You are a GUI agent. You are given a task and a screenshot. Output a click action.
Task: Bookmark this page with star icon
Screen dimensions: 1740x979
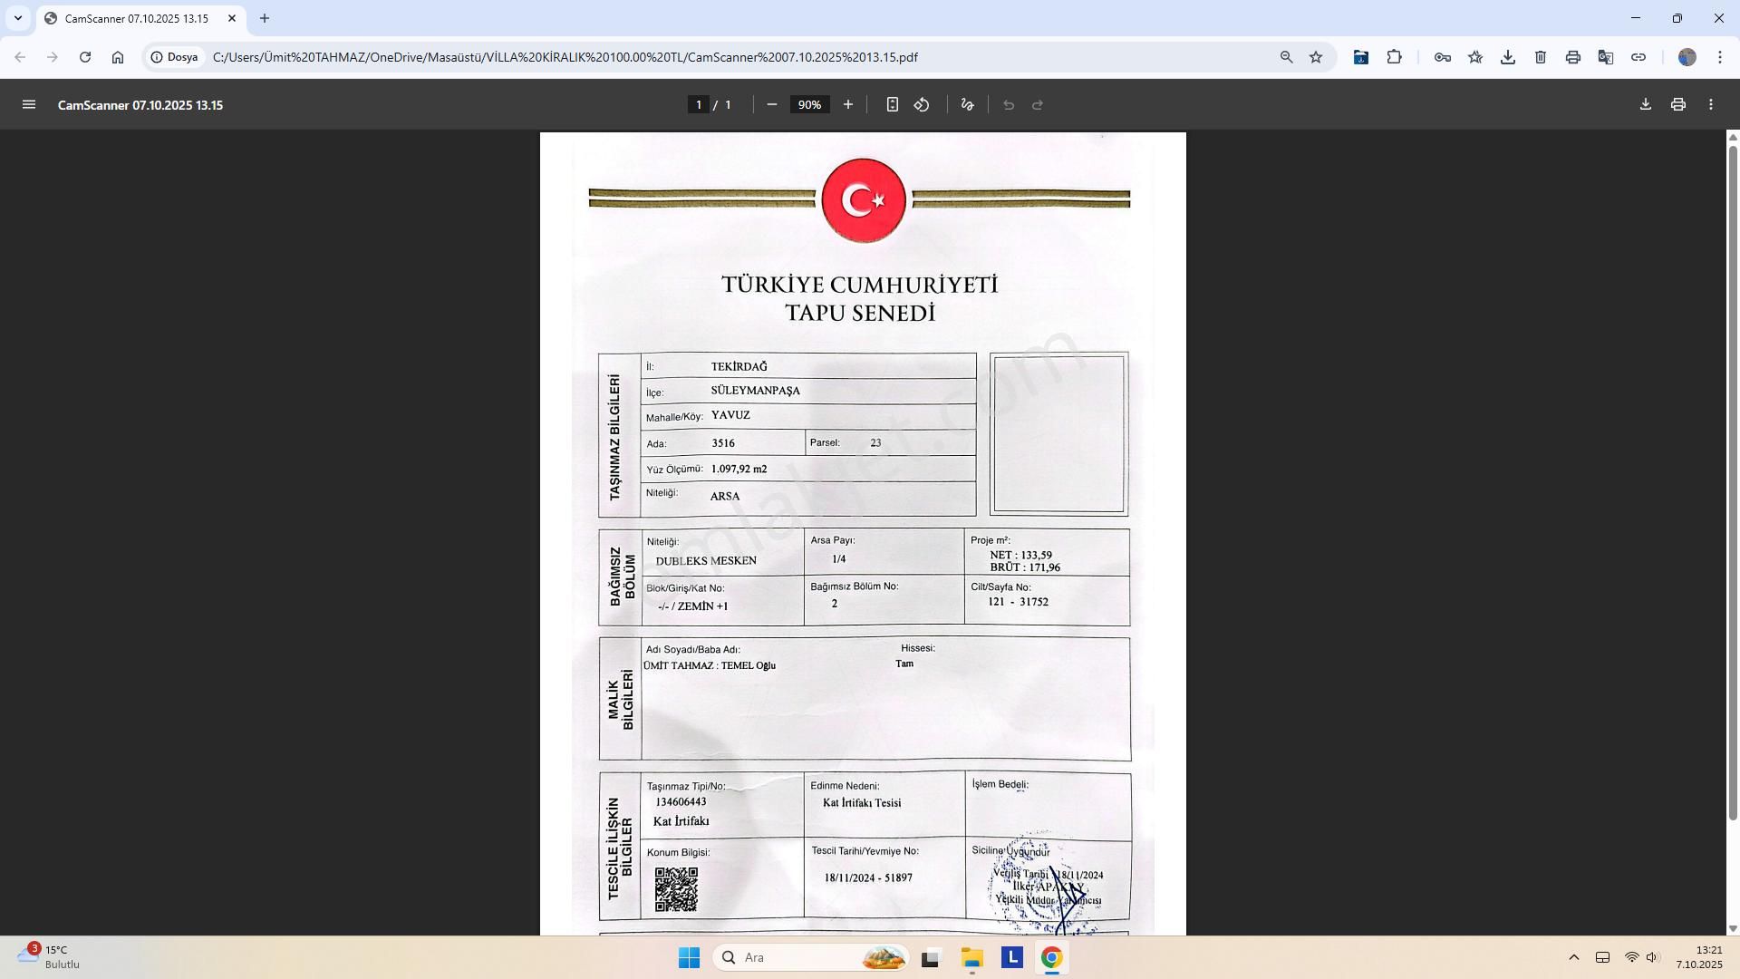point(1316,57)
